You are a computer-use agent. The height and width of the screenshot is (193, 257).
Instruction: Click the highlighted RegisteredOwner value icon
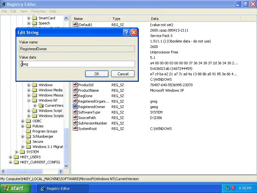75,106
